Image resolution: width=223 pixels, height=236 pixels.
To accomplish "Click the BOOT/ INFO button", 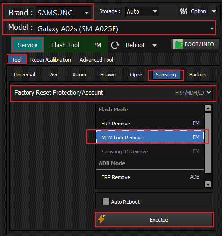I will point(195,44).
